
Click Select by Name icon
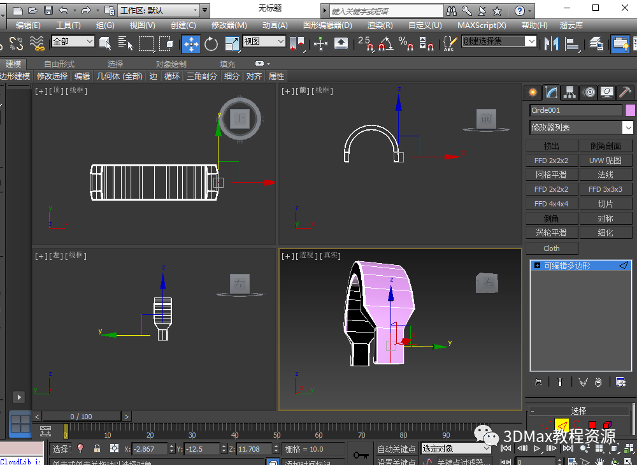coord(126,43)
